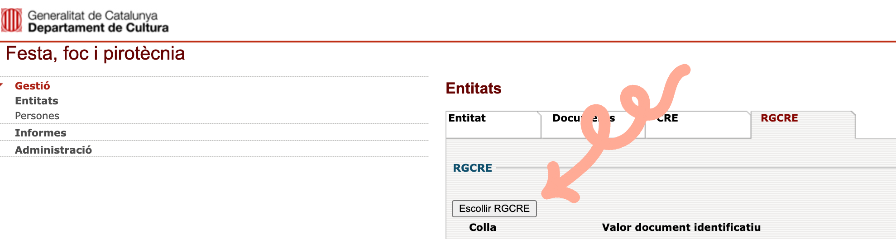896x239 pixels.
Task: Click the Festa, foc i pirotècnia title
Action: tap(95, 54)
